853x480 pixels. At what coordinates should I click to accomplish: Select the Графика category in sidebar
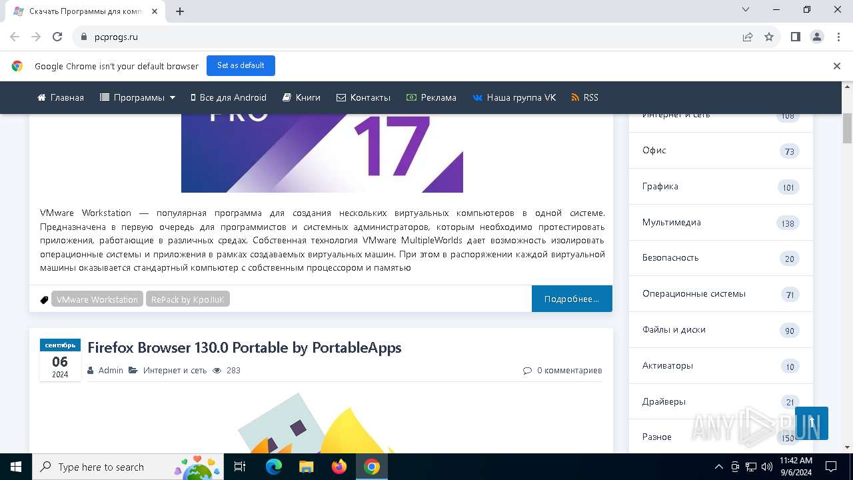coord(721,187)
